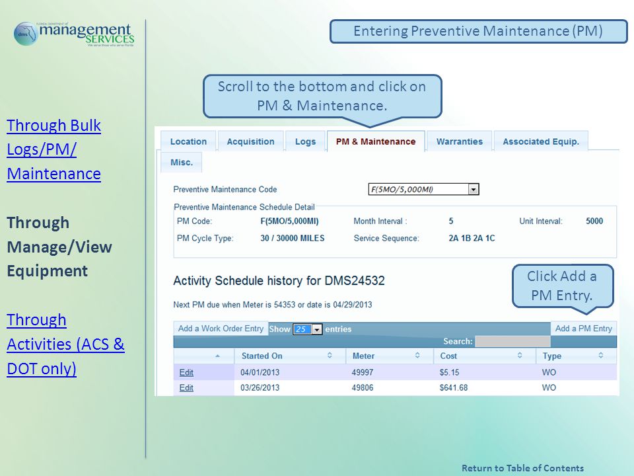This screenshot has height=476, width=634.
Task: Open the Logs tab
Action: tap(305, 141)
